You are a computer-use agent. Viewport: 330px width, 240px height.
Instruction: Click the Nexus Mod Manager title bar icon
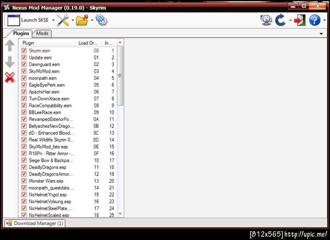click(x=7, y=7)
